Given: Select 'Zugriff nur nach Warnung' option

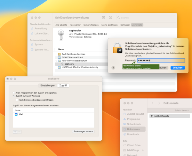Looking at the screenshot, I should (x=14, y=96).
